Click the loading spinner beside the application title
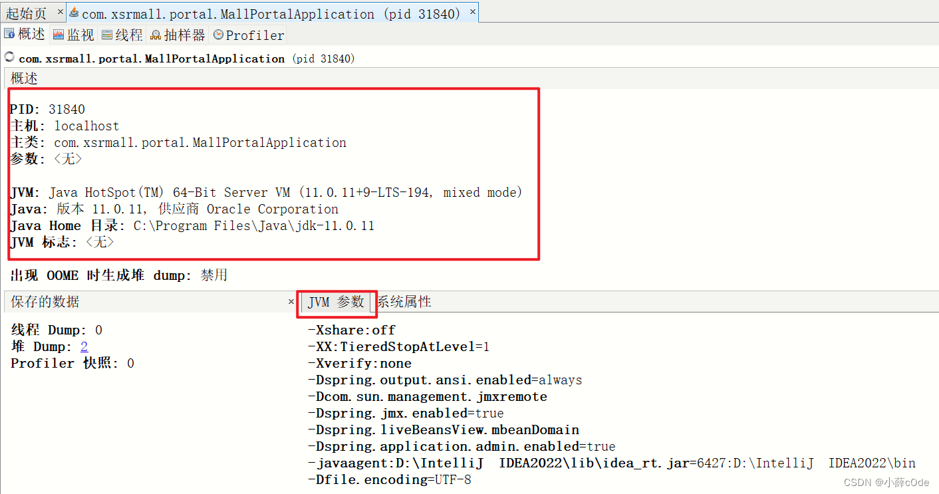939x494 pixels. (x=9, y=58)
